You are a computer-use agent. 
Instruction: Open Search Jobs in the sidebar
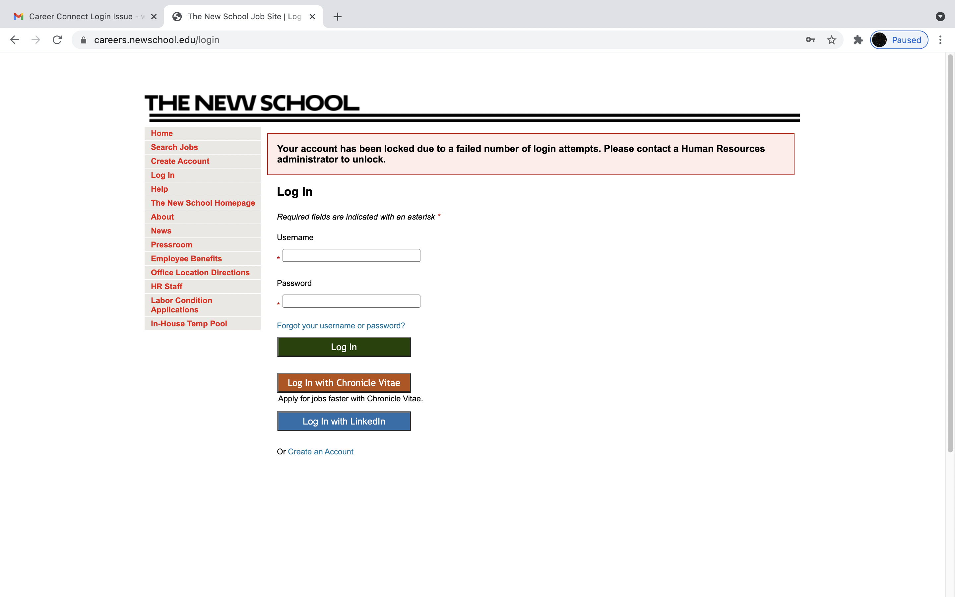coord(174,147)
